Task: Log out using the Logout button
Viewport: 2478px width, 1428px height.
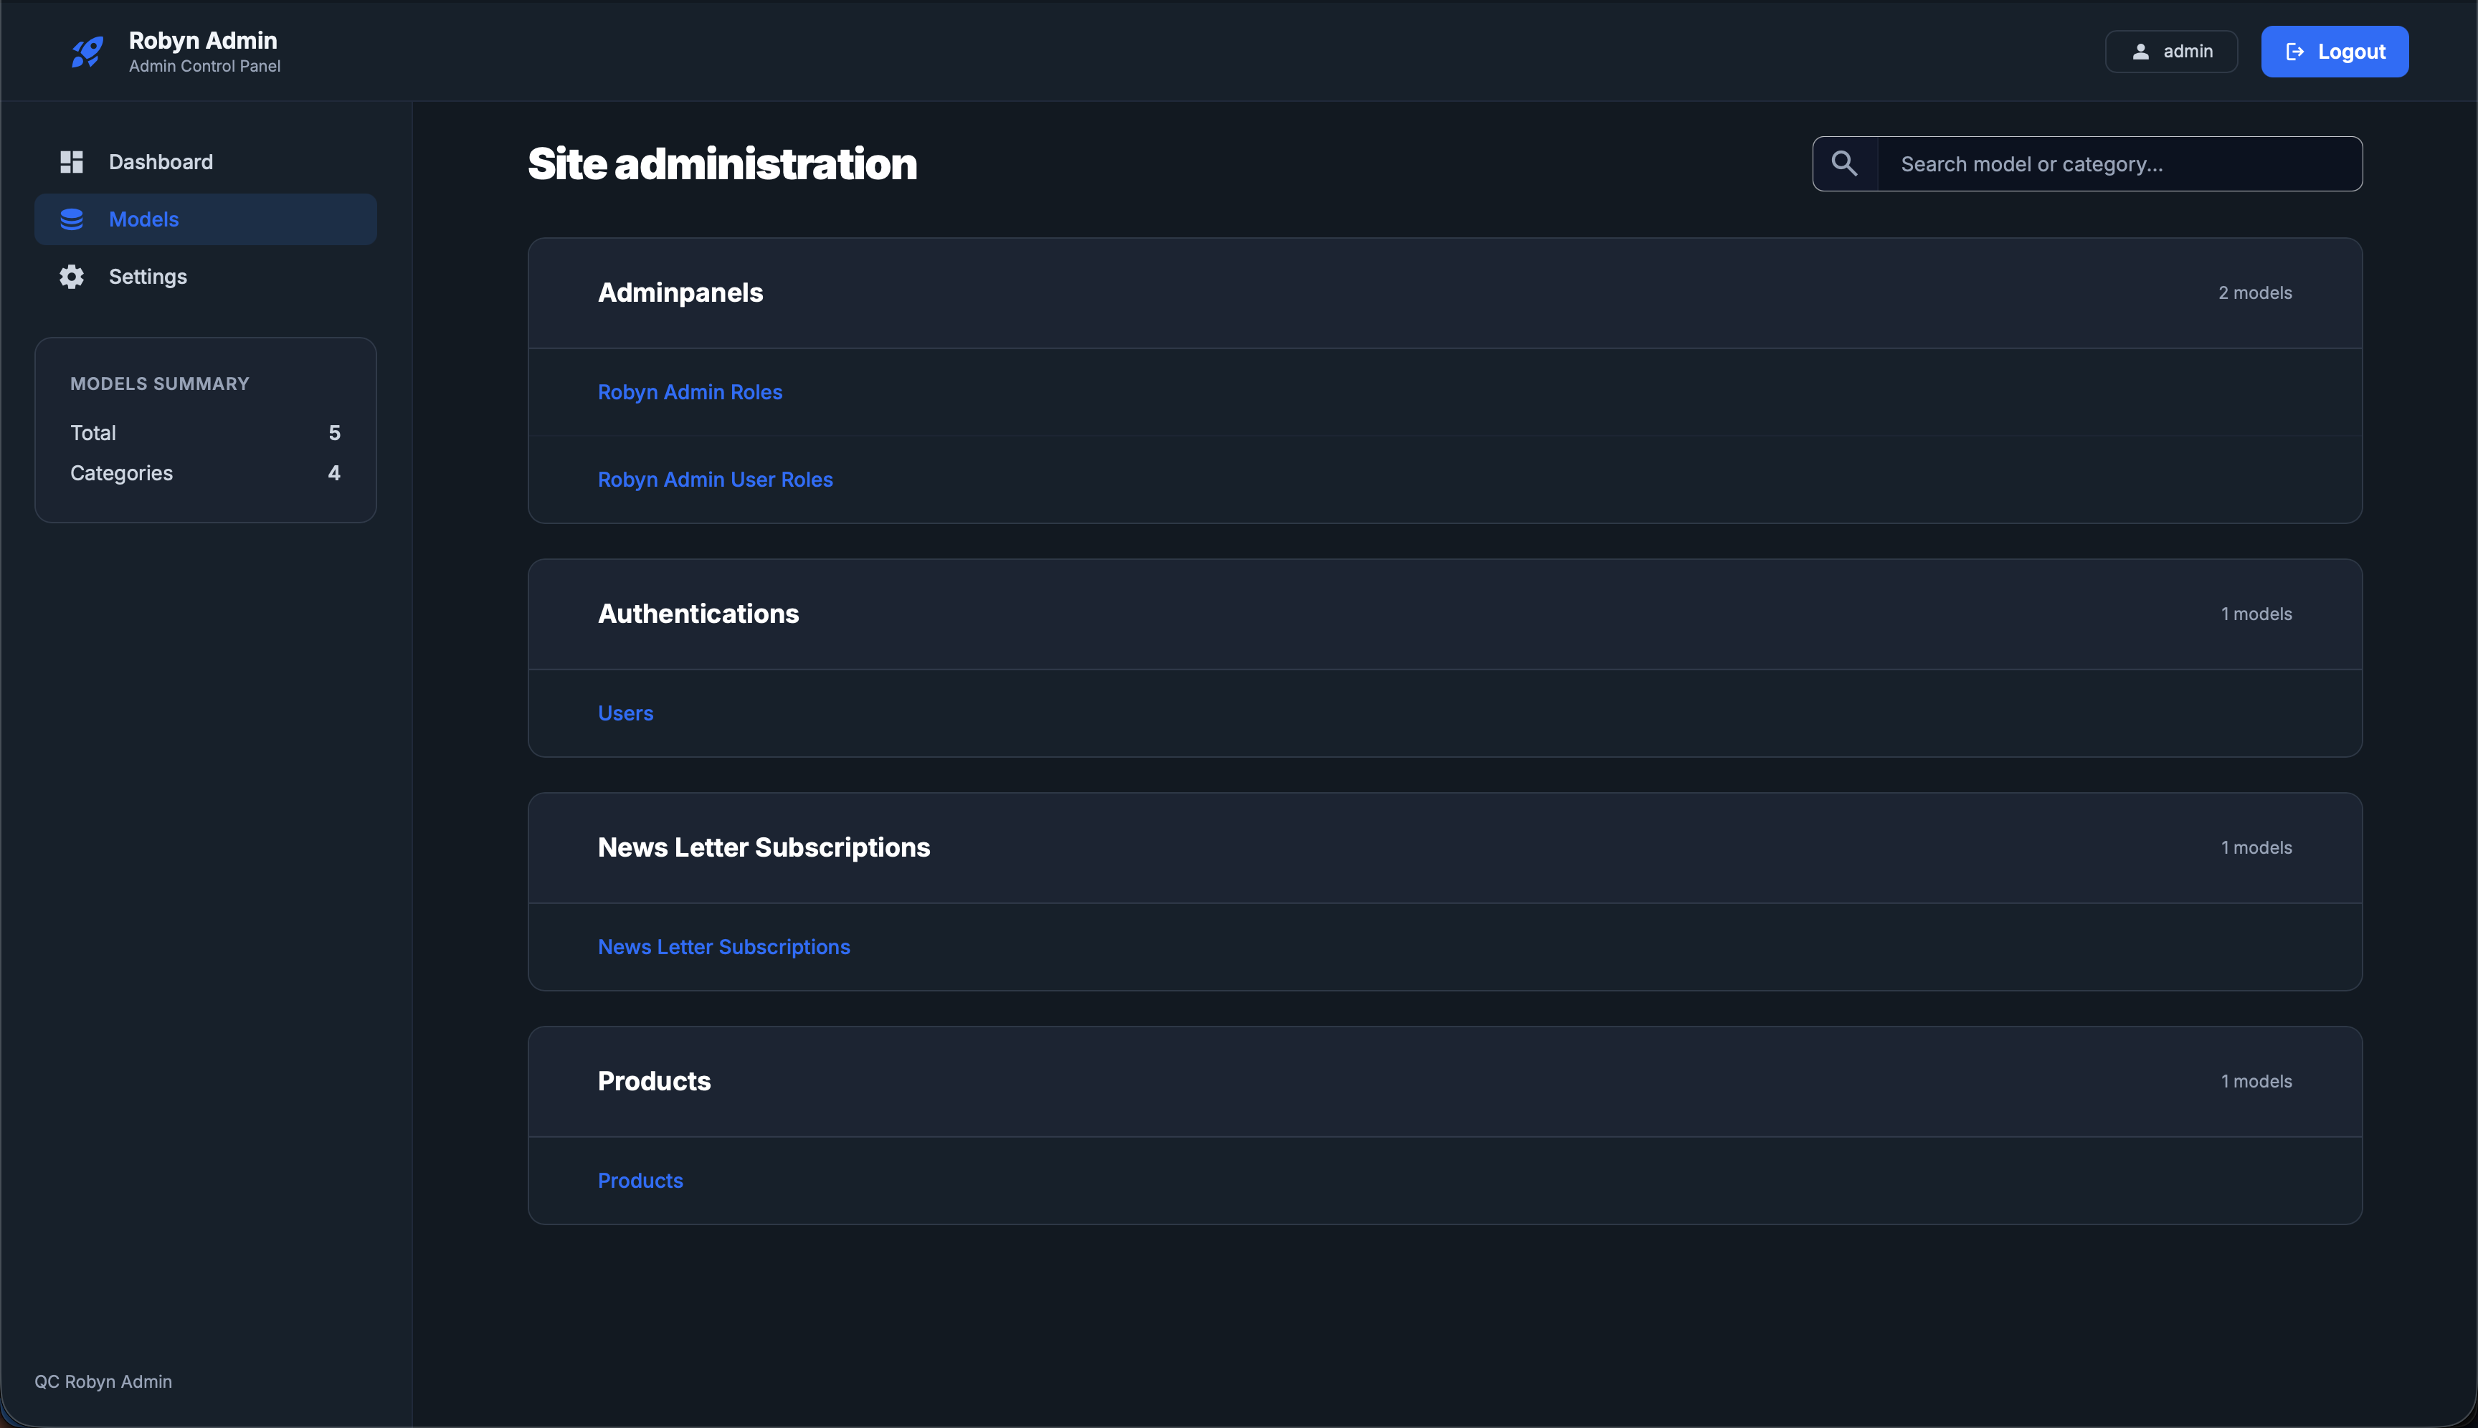Action: [2335, 52]
